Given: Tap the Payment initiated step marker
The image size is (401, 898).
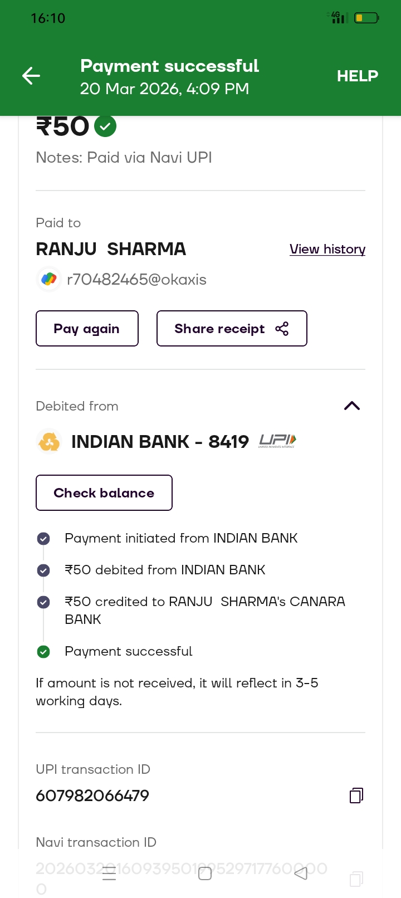Looking at the screenshot, I should point(43,539).
